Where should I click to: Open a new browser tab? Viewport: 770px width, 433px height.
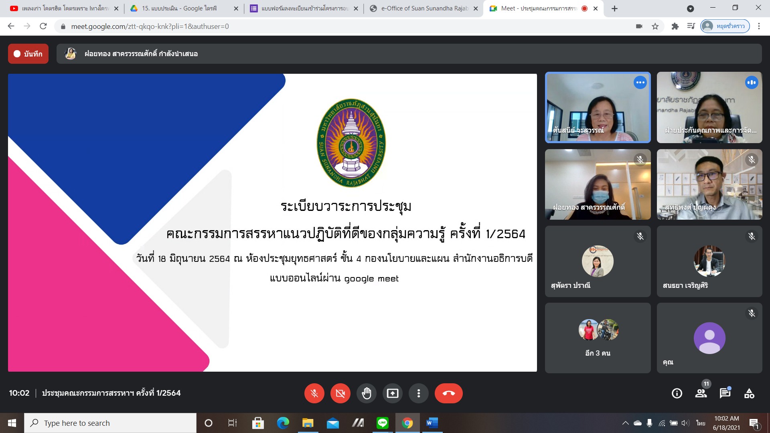614,8
